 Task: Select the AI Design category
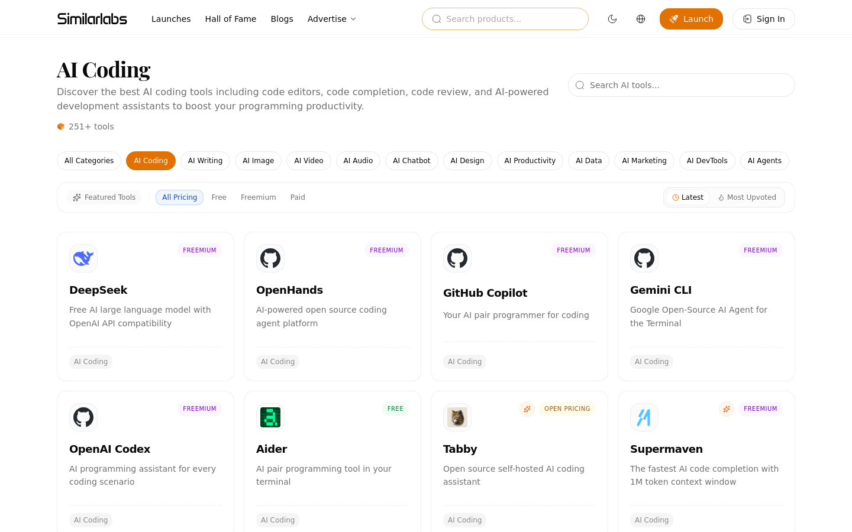tap(467, 161)
